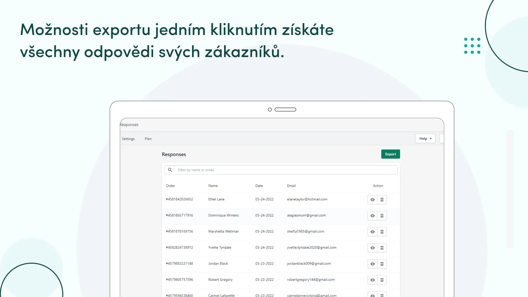Click the Order column header
Image resolution: width=528 pixels, height=297 pixels.
[171, 186]
